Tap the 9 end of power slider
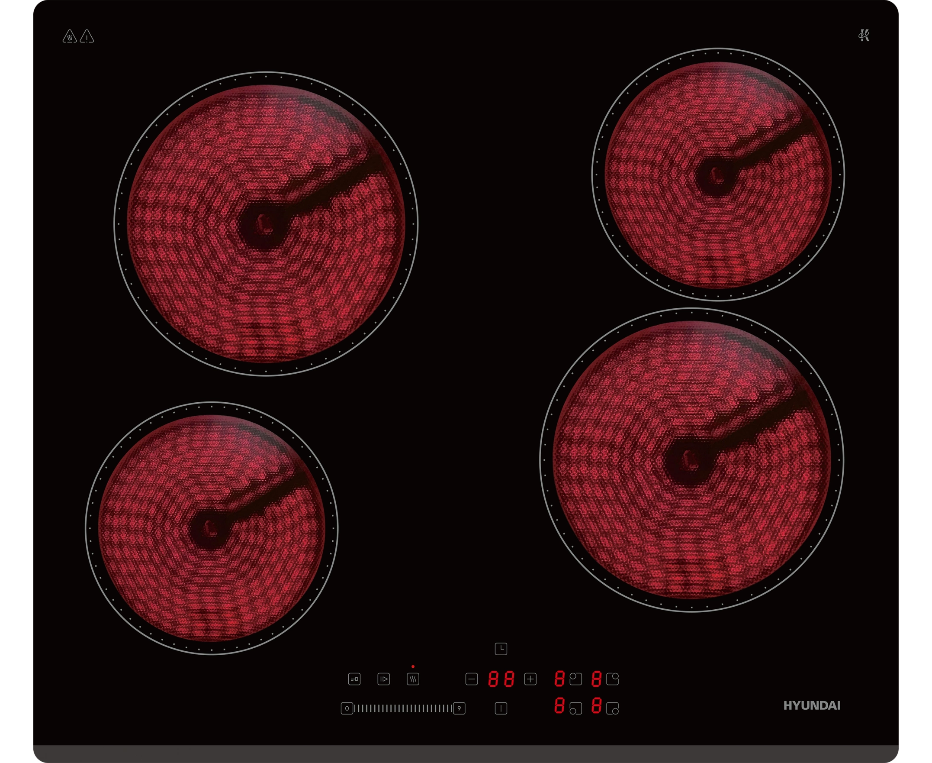The height and width of the screenshot is (763, 932). (459, 708)
